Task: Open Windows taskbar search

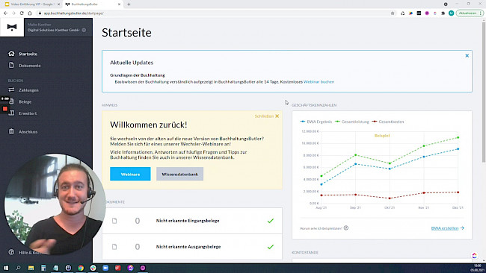Action: tap(18, 268)
